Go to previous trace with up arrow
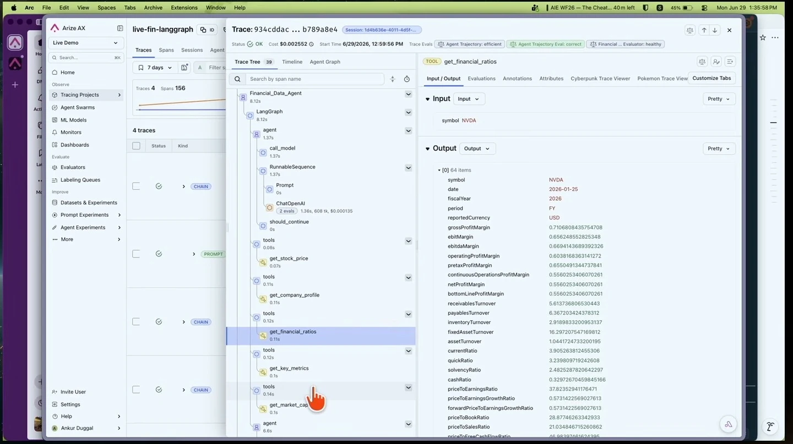This screenshot has height=444, width=793. tap(704, 30)
